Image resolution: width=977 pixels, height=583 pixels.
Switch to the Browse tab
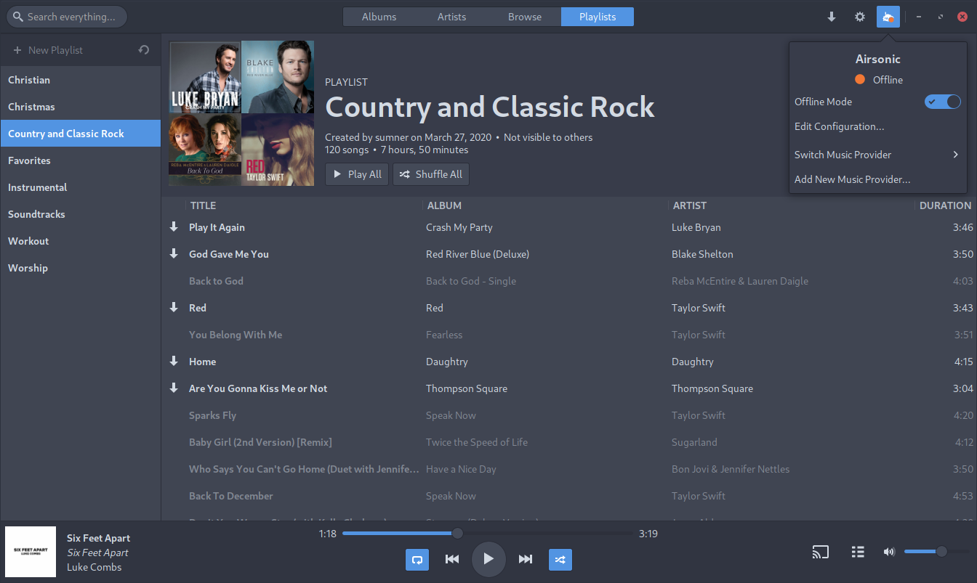(525, 17)
